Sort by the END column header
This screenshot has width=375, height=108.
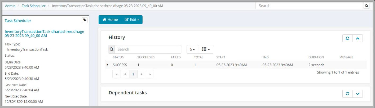265,57
